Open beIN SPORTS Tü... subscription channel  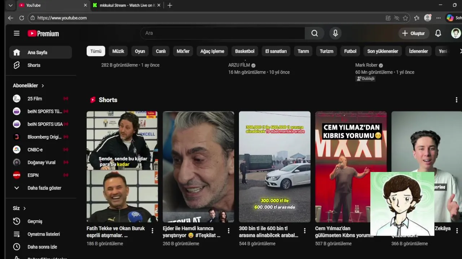(41, 112)
